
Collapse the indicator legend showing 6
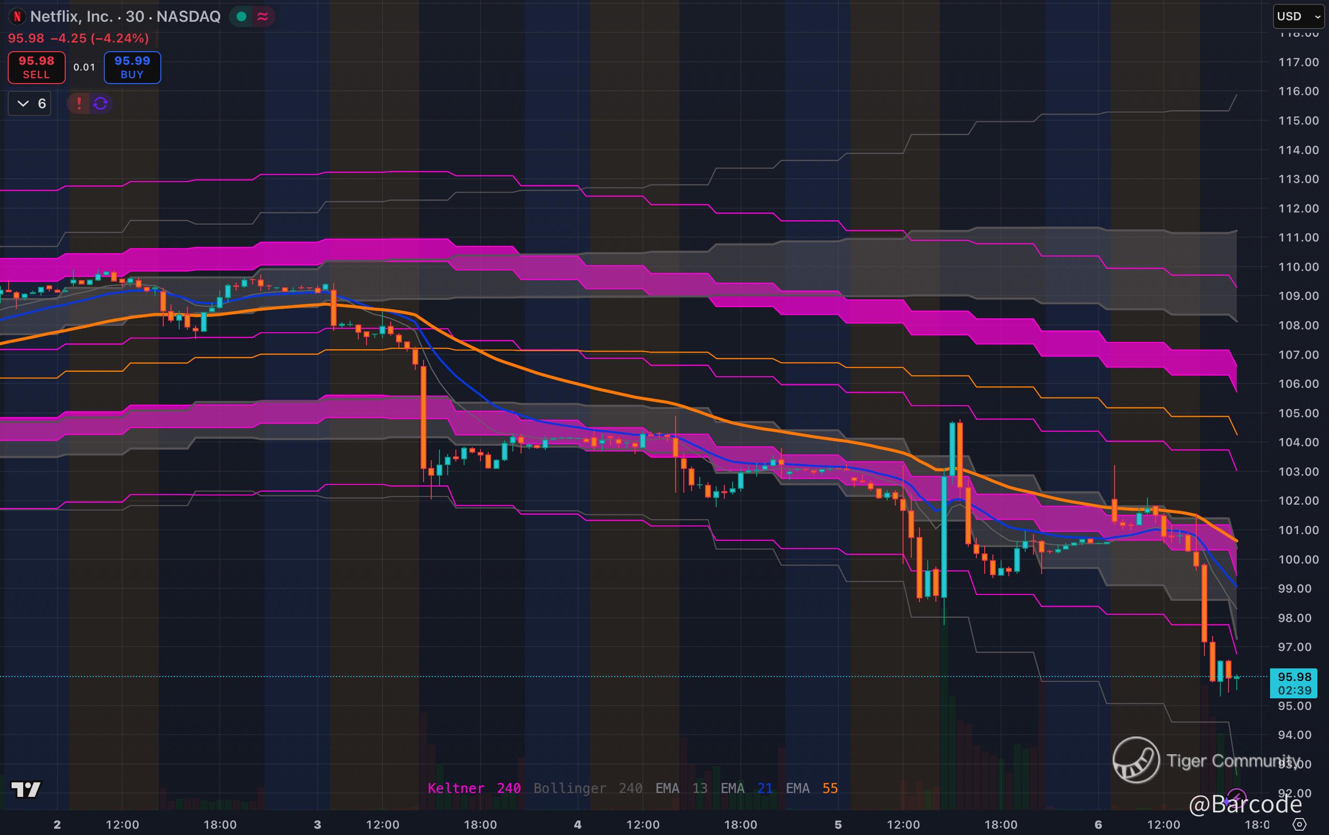(x=30, y=103)
